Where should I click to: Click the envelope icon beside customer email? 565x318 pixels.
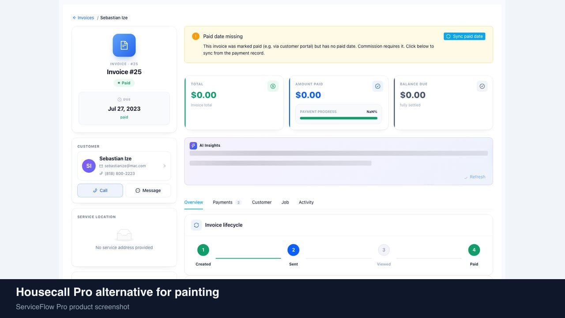point(101,166)
